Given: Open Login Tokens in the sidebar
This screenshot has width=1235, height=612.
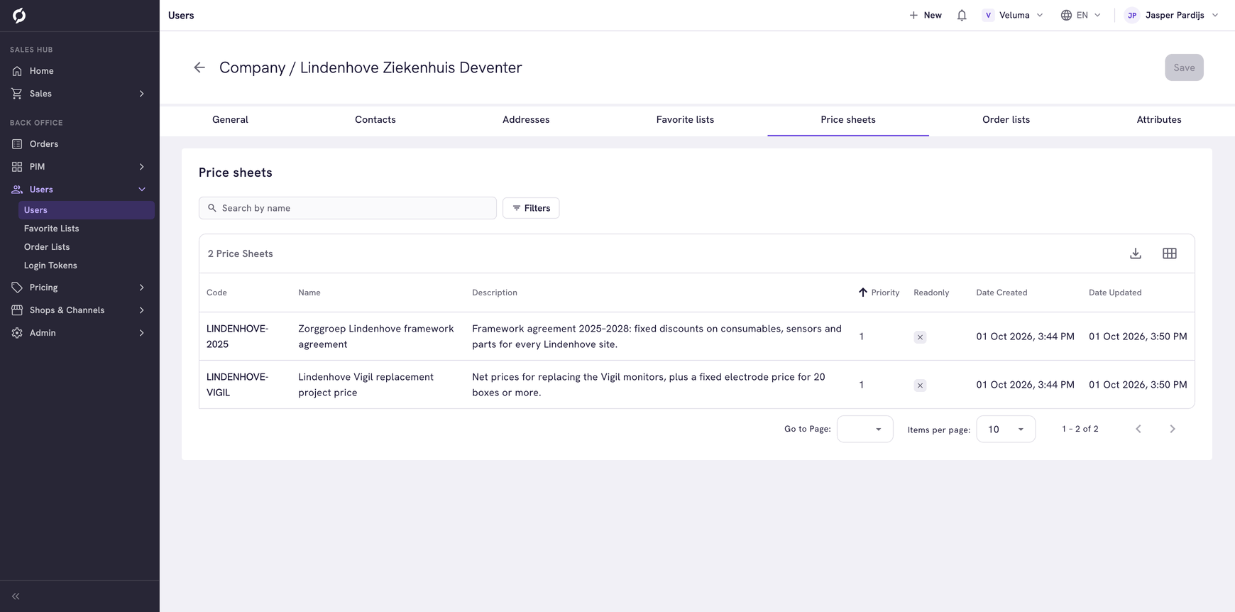Looking at the screenshot, I should point(50,266).
